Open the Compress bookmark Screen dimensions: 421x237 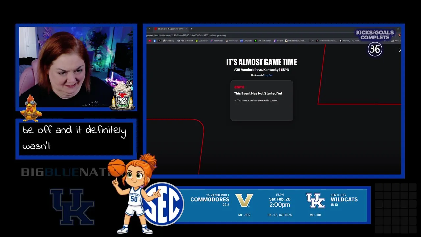[x=246, y=41]
